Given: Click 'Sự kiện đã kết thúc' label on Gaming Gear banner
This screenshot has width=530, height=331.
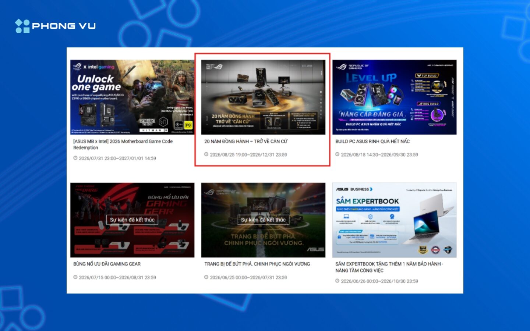Looking at the screenshot, I should coord(132,220).
